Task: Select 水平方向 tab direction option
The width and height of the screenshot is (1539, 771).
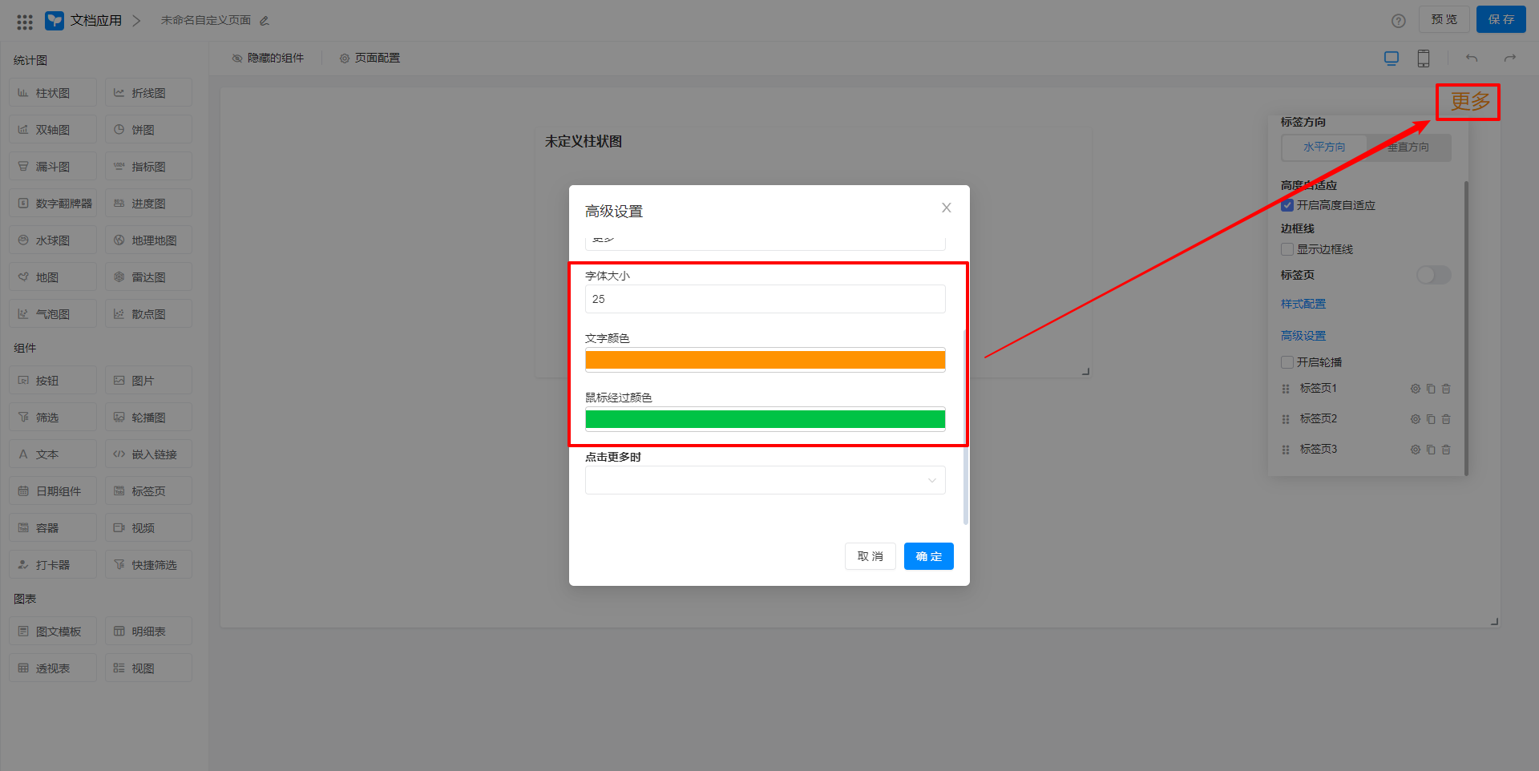Action: (x=1324, y=147)
